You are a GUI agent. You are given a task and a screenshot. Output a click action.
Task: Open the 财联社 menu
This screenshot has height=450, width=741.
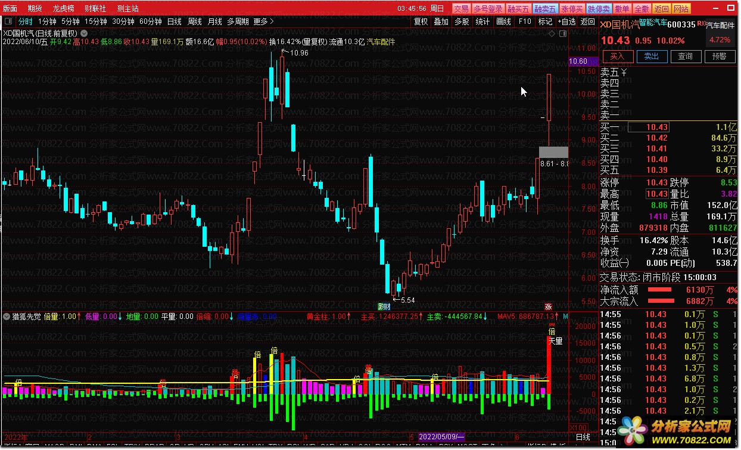tap(95, 9)
